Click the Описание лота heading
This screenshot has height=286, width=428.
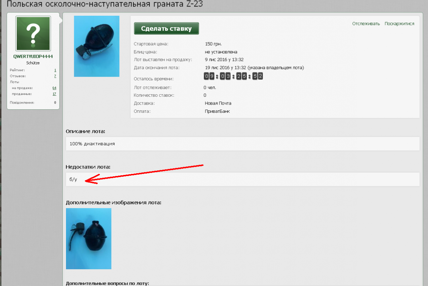point(86,131)
